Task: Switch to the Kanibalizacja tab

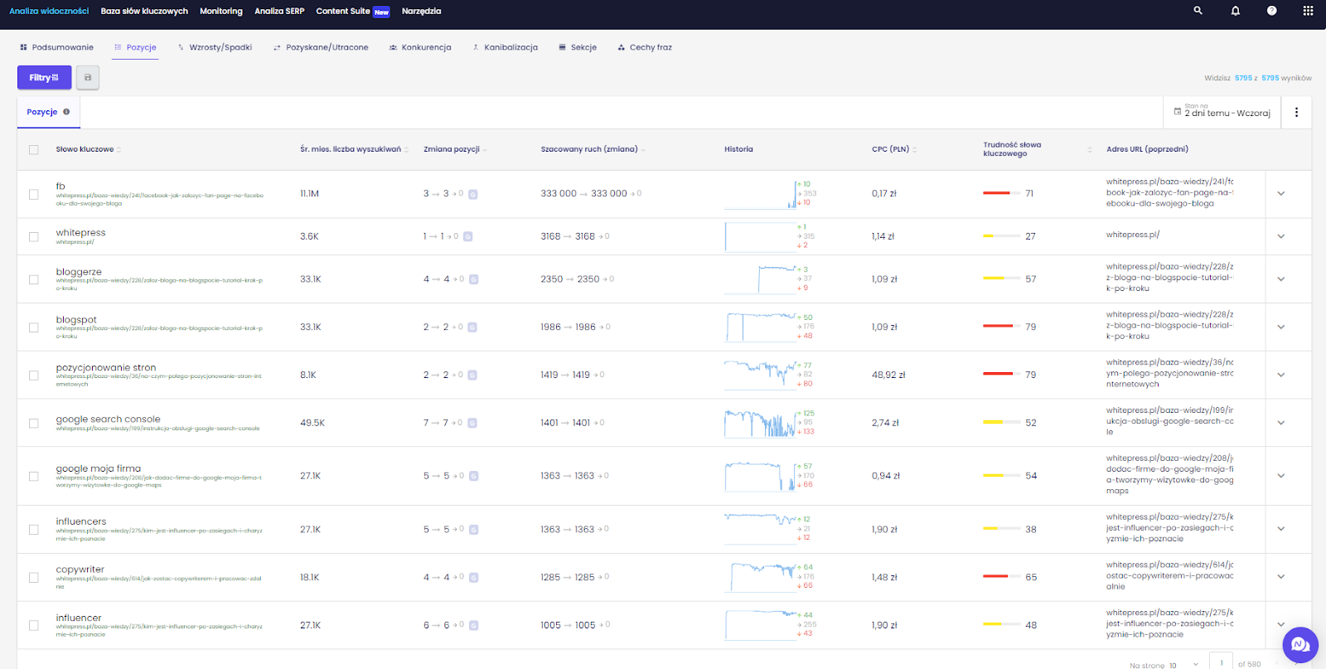Action: coord(505,47)
